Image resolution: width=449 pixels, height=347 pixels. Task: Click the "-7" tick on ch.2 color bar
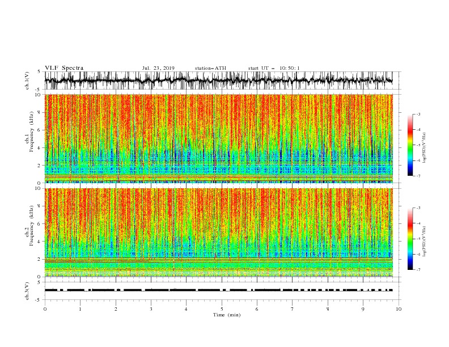point(418,270)
